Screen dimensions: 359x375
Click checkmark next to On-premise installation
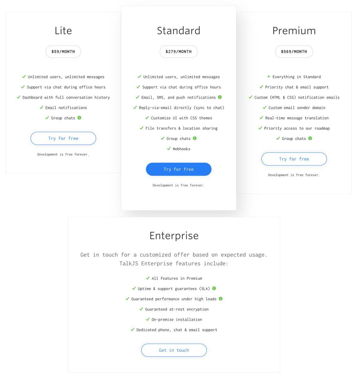148,319
